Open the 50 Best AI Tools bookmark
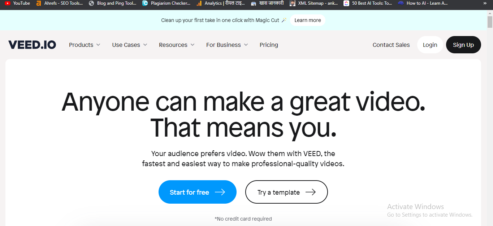The width and height of the screenshot is (493, 226). pyautogui.click(x=368, y=3)
